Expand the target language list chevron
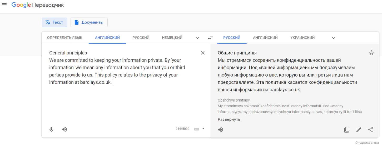382x147 pixels. [334, 38]
